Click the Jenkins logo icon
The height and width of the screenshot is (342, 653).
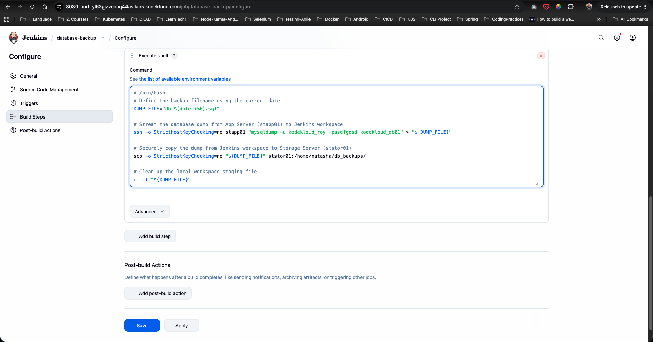point(13,38)
